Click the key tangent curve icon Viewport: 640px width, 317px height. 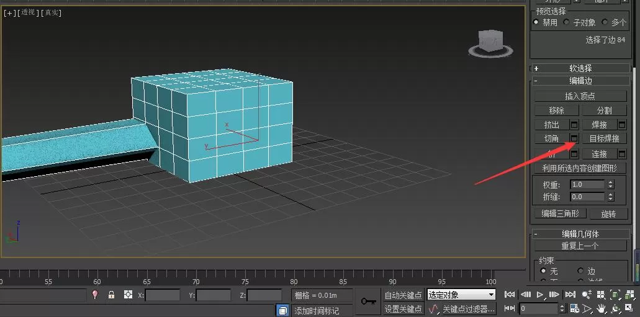coord(433,308)
